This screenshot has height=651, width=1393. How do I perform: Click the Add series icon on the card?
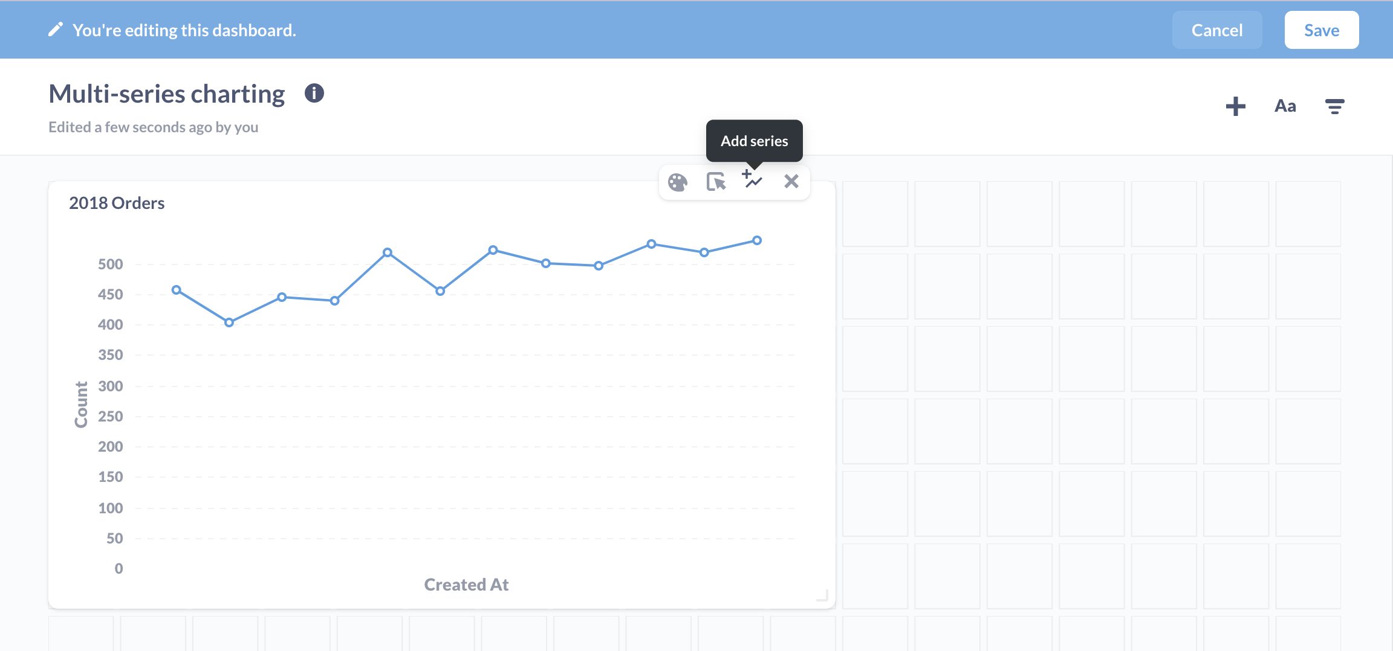click(x=753, y=181)
